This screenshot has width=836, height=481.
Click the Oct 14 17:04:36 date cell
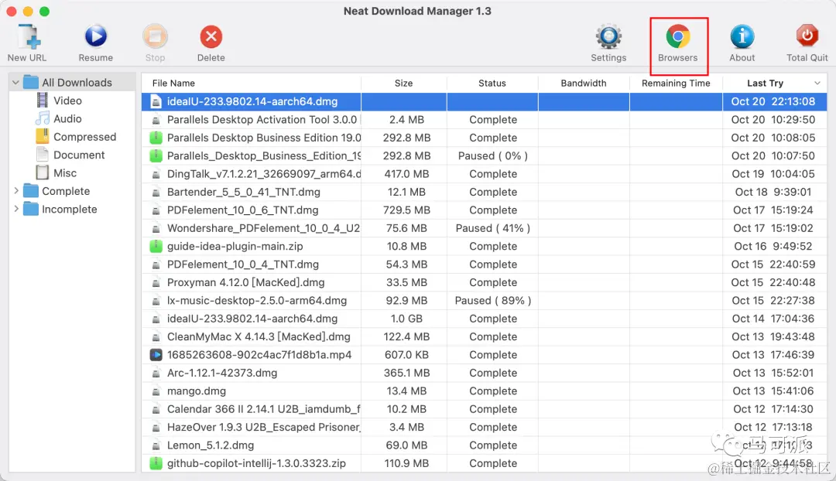tap(773, 319)
